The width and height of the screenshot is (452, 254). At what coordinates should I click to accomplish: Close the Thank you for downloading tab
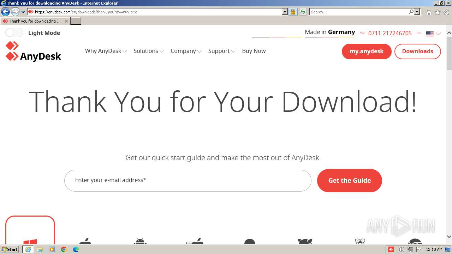(66, 21)
